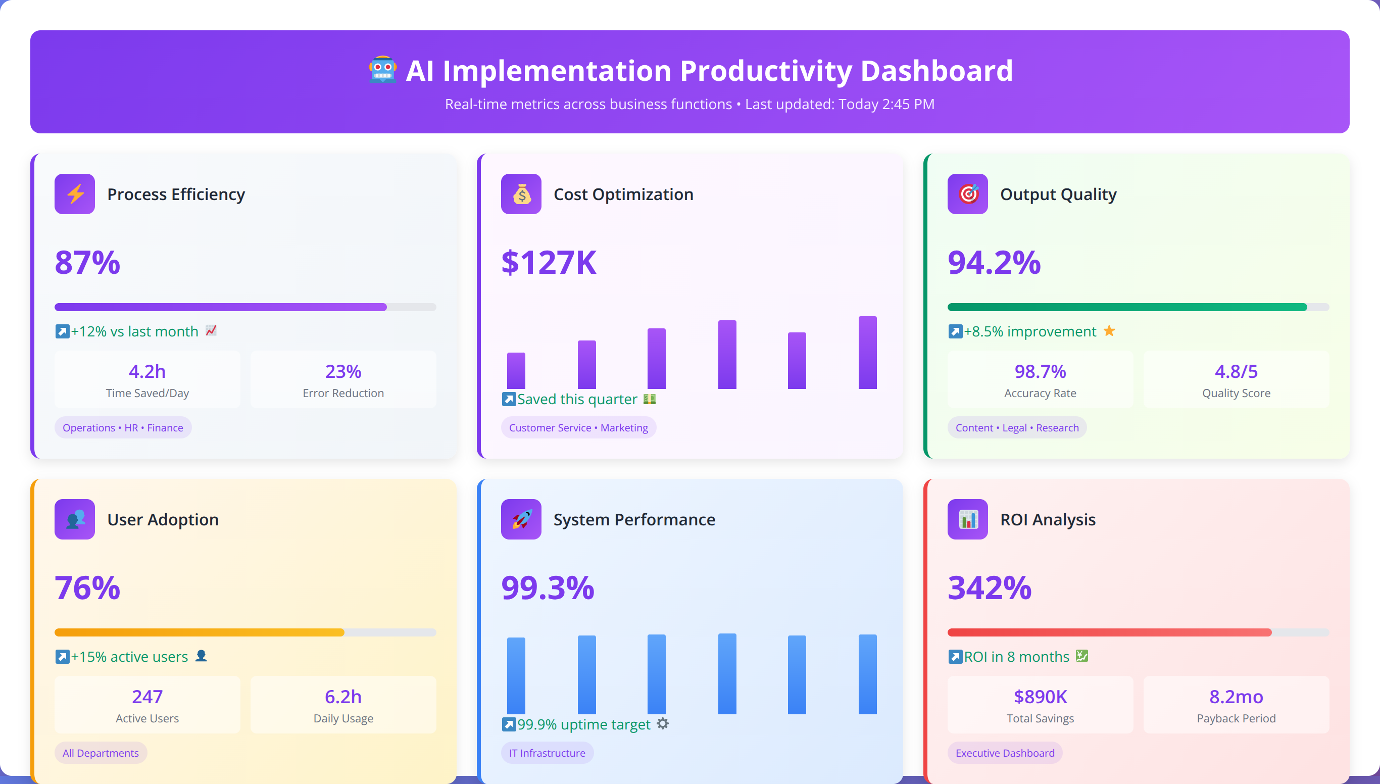1380x784 pixels.
Task: Click the System Performance card title
Action: 634,520
